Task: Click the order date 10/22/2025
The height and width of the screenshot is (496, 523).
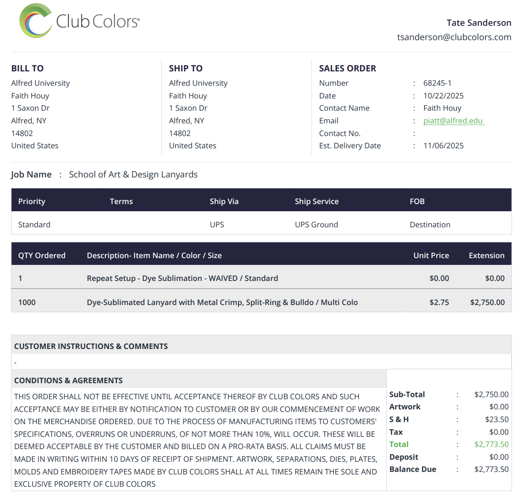Action: 443,96
